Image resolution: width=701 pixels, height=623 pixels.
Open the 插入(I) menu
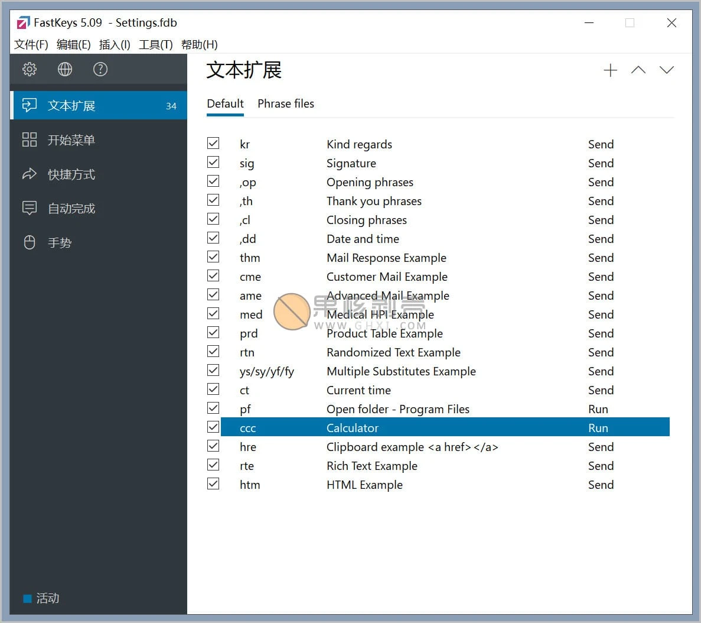pyautogui.click(x=114, y=44)
